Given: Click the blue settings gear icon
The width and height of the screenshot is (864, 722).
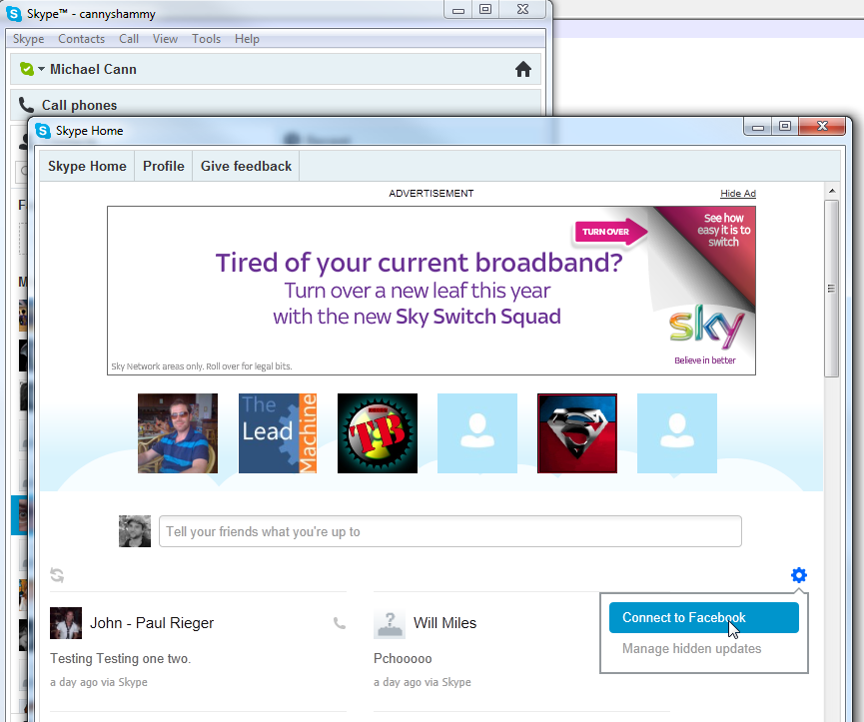Looking at the screenshot, I should 798,575.
